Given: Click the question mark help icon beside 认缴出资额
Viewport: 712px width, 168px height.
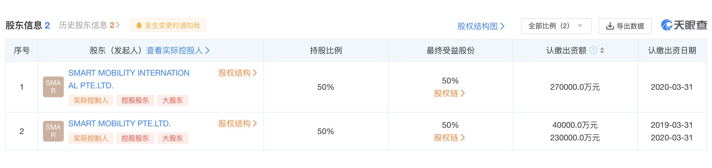Looking at the screenshot, I should [x=593, y=50].
